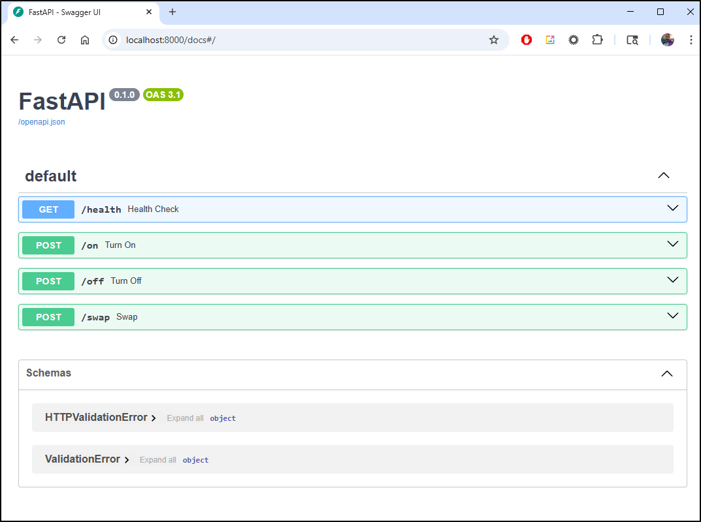
Task: Close the FastAPI - Swagger UI tab
Action: click(x=150, y=12)
